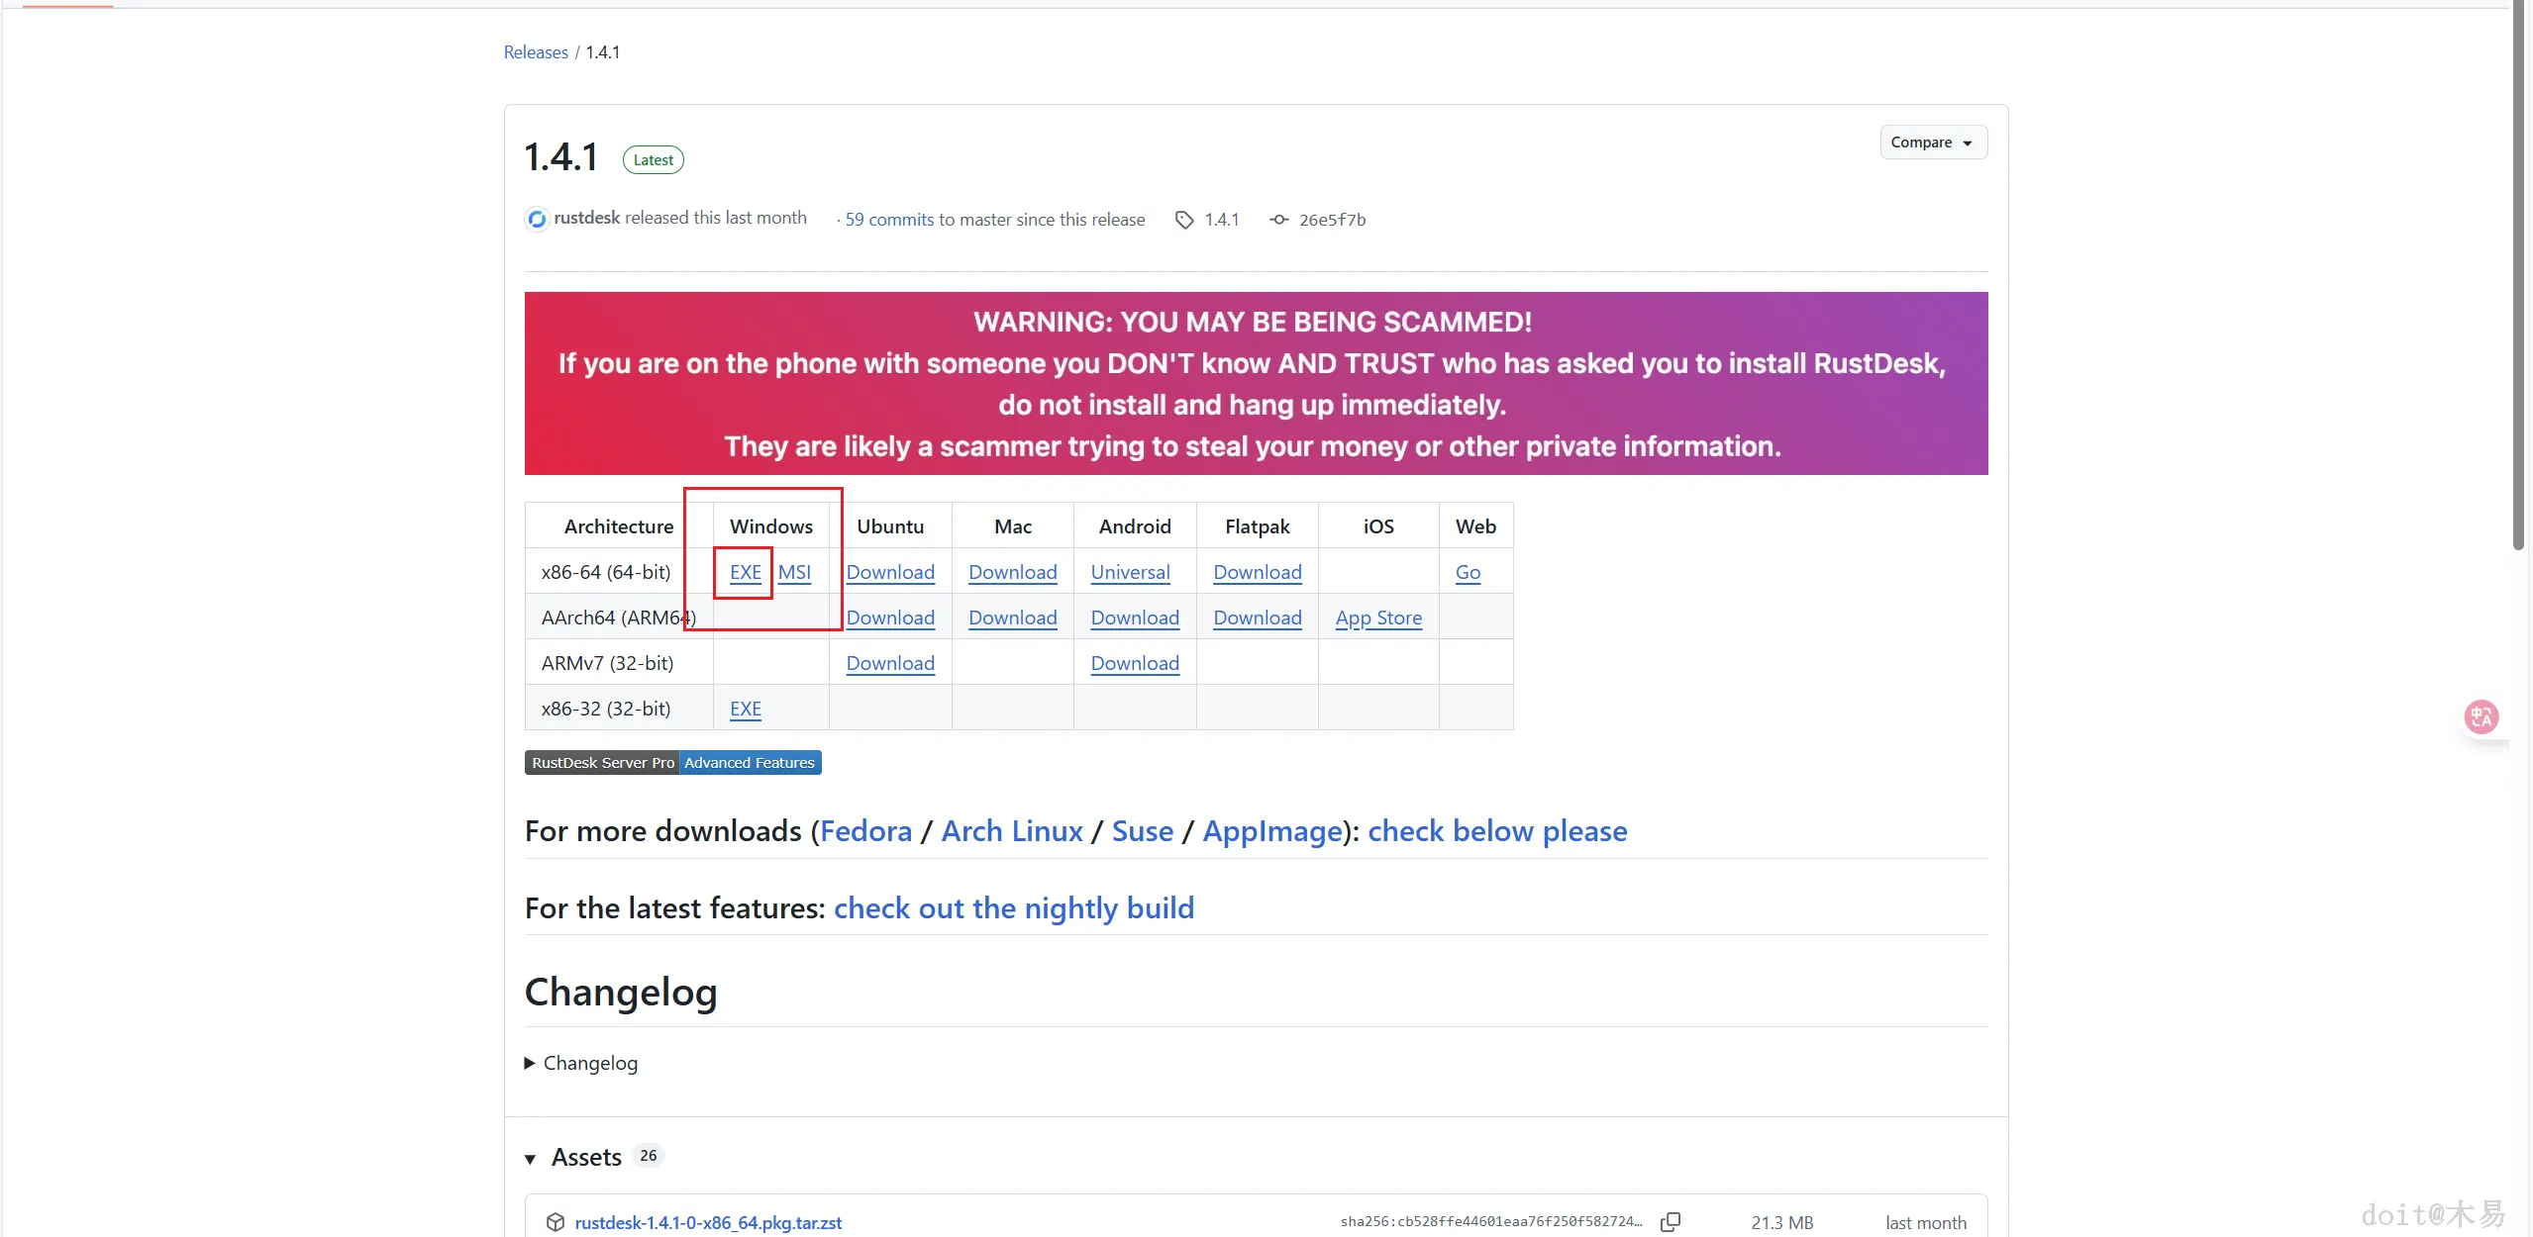Click the pink translate floating icon
The width and height of the screenshot is (2533, 1237).
coord(2481,716)
